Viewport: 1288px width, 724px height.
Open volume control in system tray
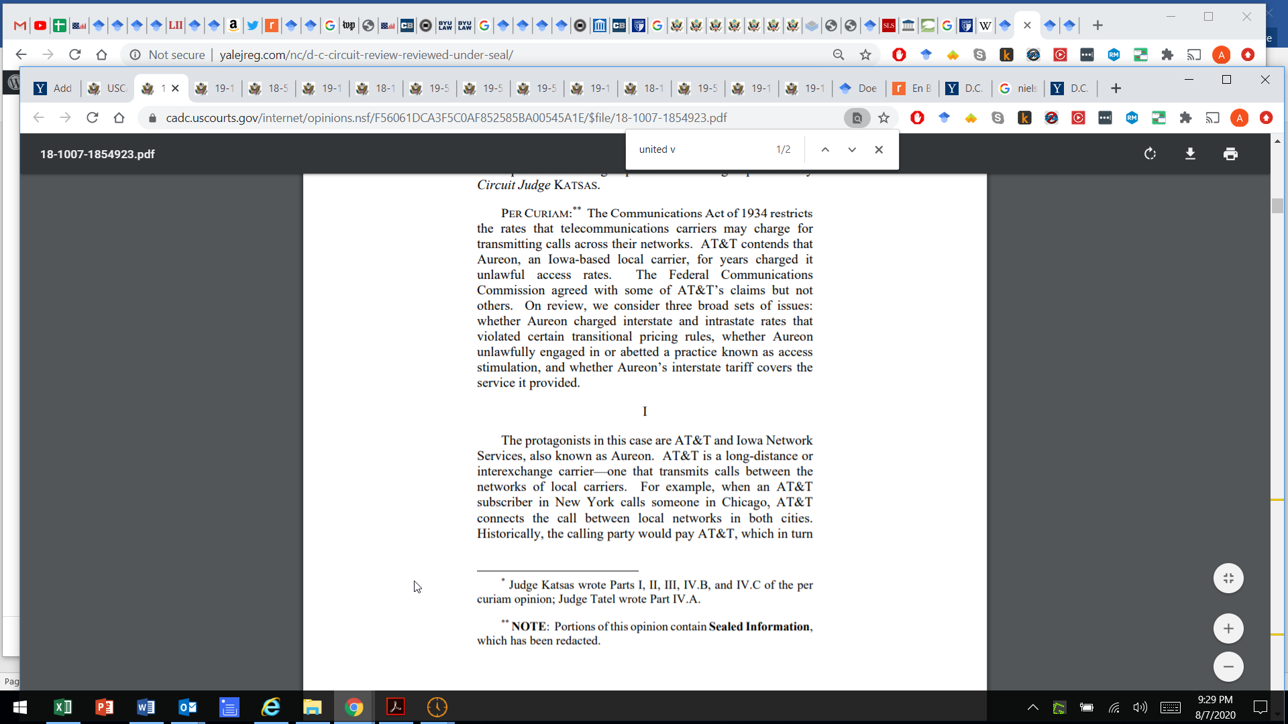click(x=1140, y=707)
